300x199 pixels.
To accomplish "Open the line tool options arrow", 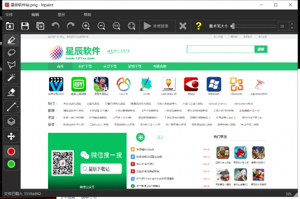I will tap(18, 107).
